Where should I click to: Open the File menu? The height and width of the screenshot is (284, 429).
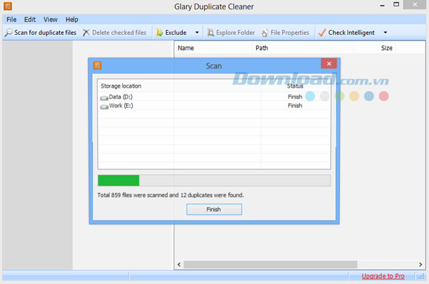click(x=11, y=19)
